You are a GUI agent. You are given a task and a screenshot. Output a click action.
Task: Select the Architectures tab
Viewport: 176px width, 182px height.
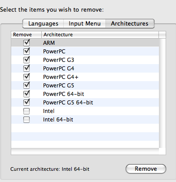(130, 24)
